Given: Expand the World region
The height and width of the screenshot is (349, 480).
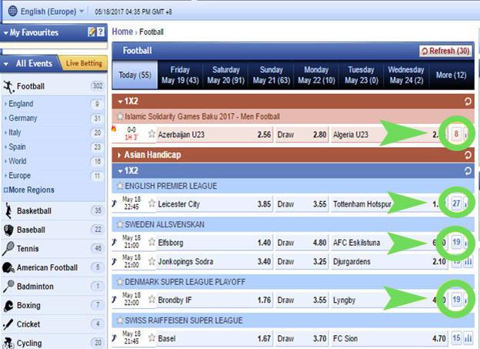Looking at the screenshot, I should pyautogui.click(x=17, y=161).
